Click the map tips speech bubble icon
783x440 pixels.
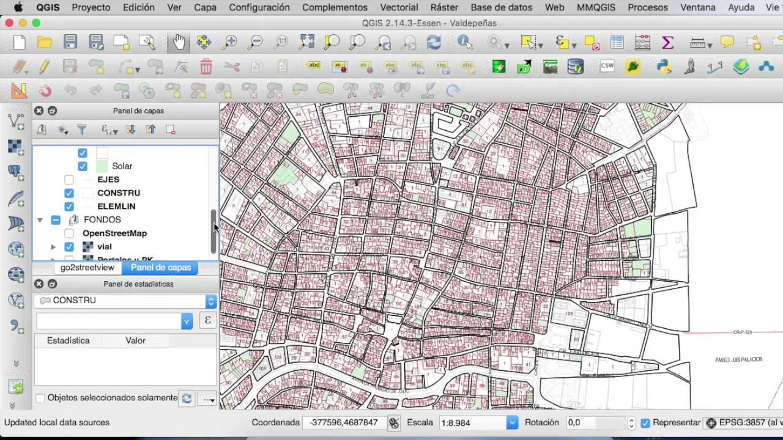tap(727, 42)
